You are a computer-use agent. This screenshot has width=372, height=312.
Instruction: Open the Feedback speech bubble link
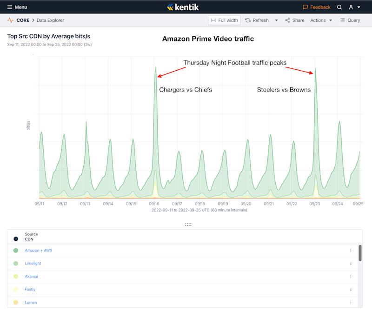pos(317,7)
